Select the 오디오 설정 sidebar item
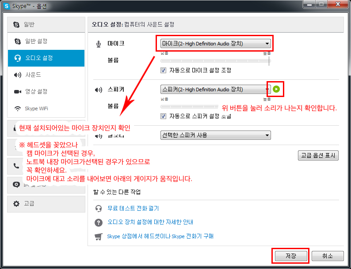This screenshot has height=269, width=351. 46,58
